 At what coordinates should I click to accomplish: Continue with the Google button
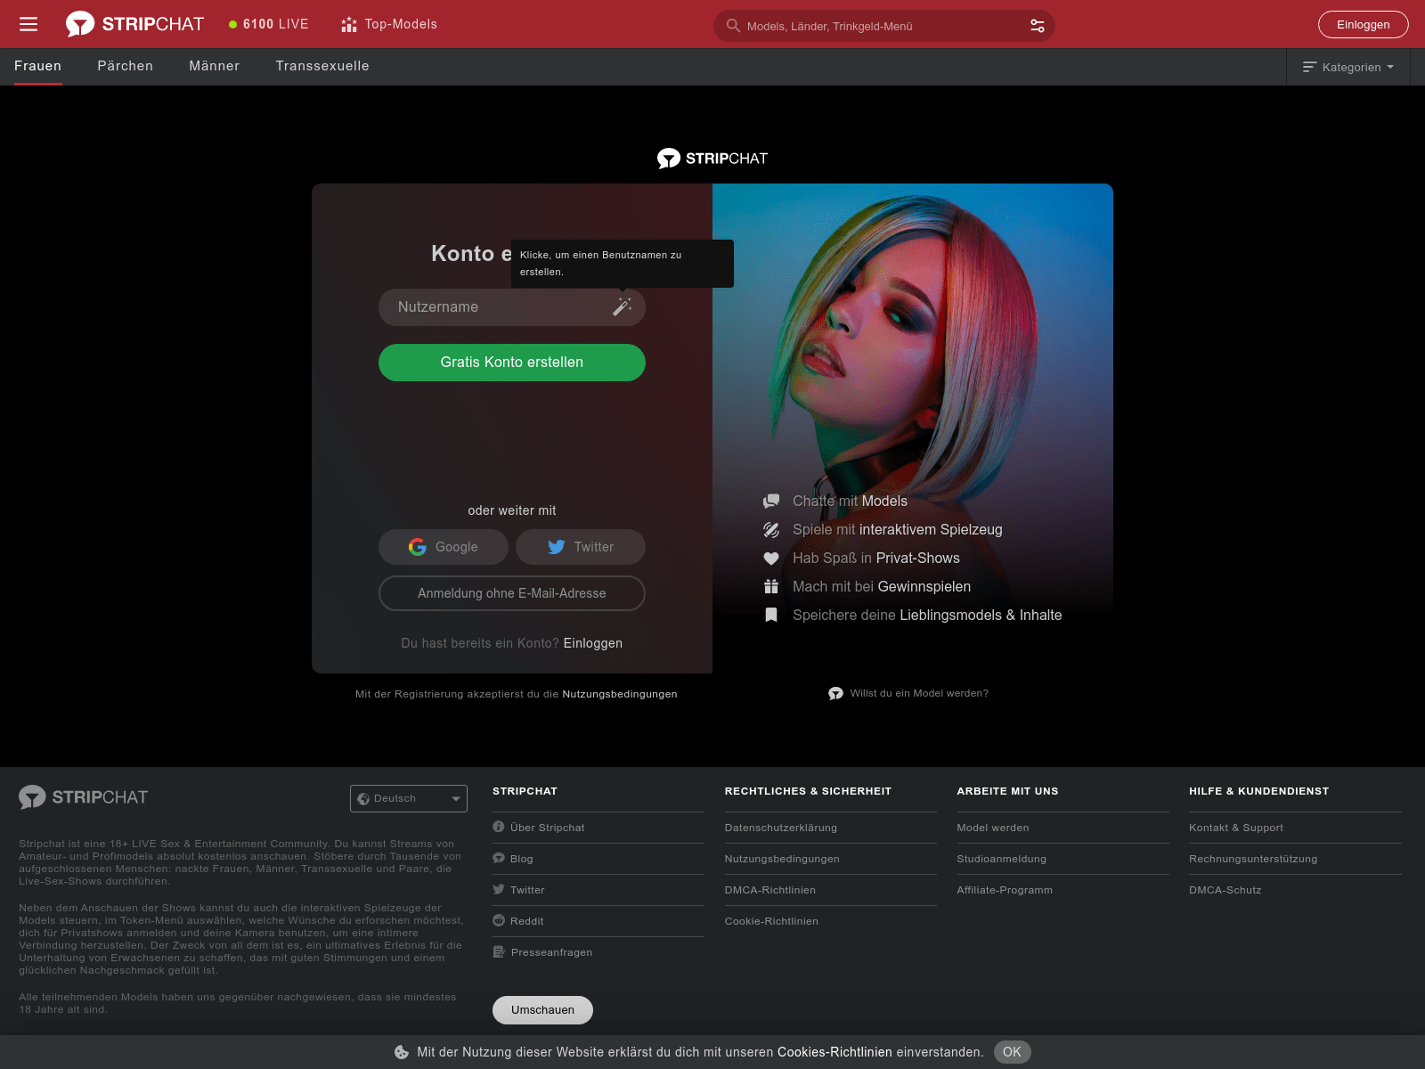[444, 547]
